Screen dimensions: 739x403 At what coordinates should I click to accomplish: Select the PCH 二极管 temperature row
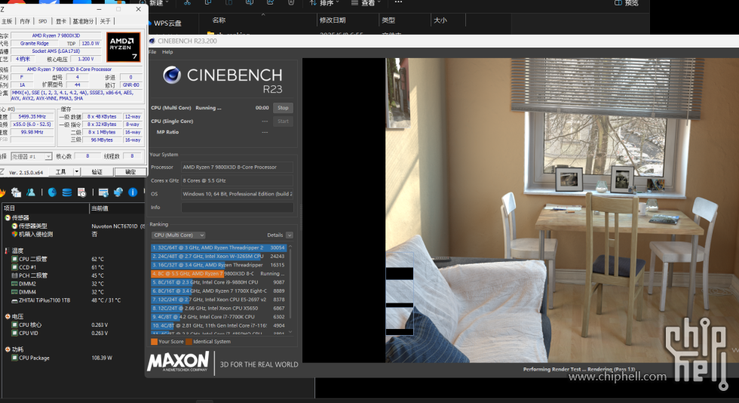pos(72,275)
